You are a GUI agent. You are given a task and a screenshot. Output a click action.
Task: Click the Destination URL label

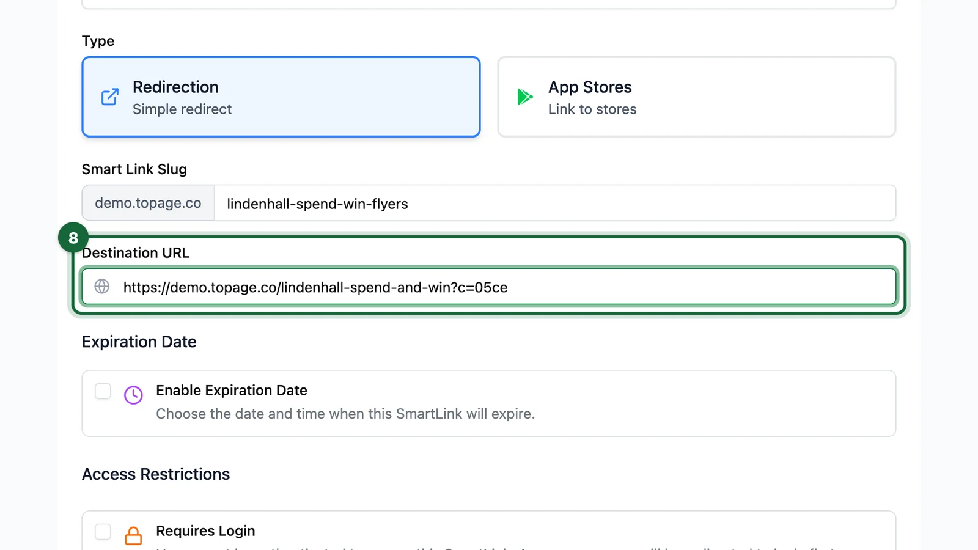click(136, 252)
